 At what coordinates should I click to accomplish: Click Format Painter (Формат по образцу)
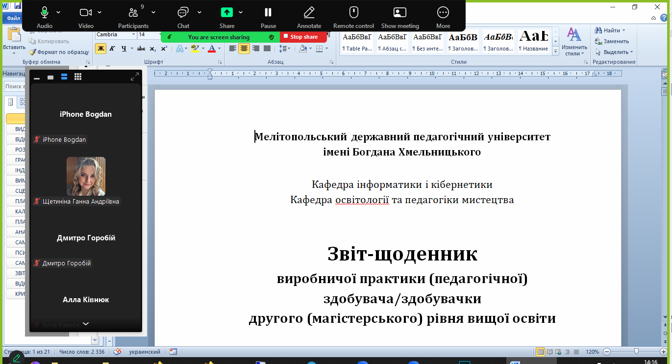(x=59, y=52)
